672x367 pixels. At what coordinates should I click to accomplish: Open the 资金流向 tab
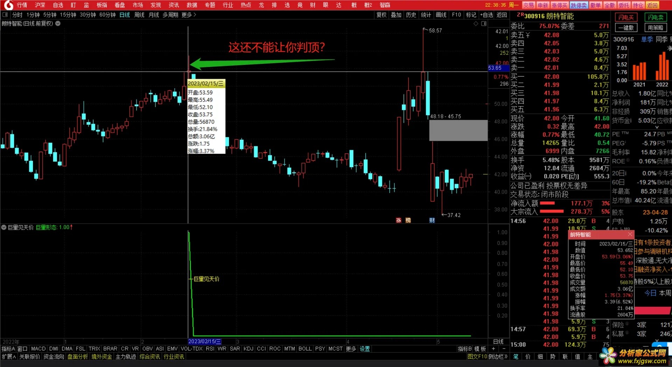click(54, 356)
